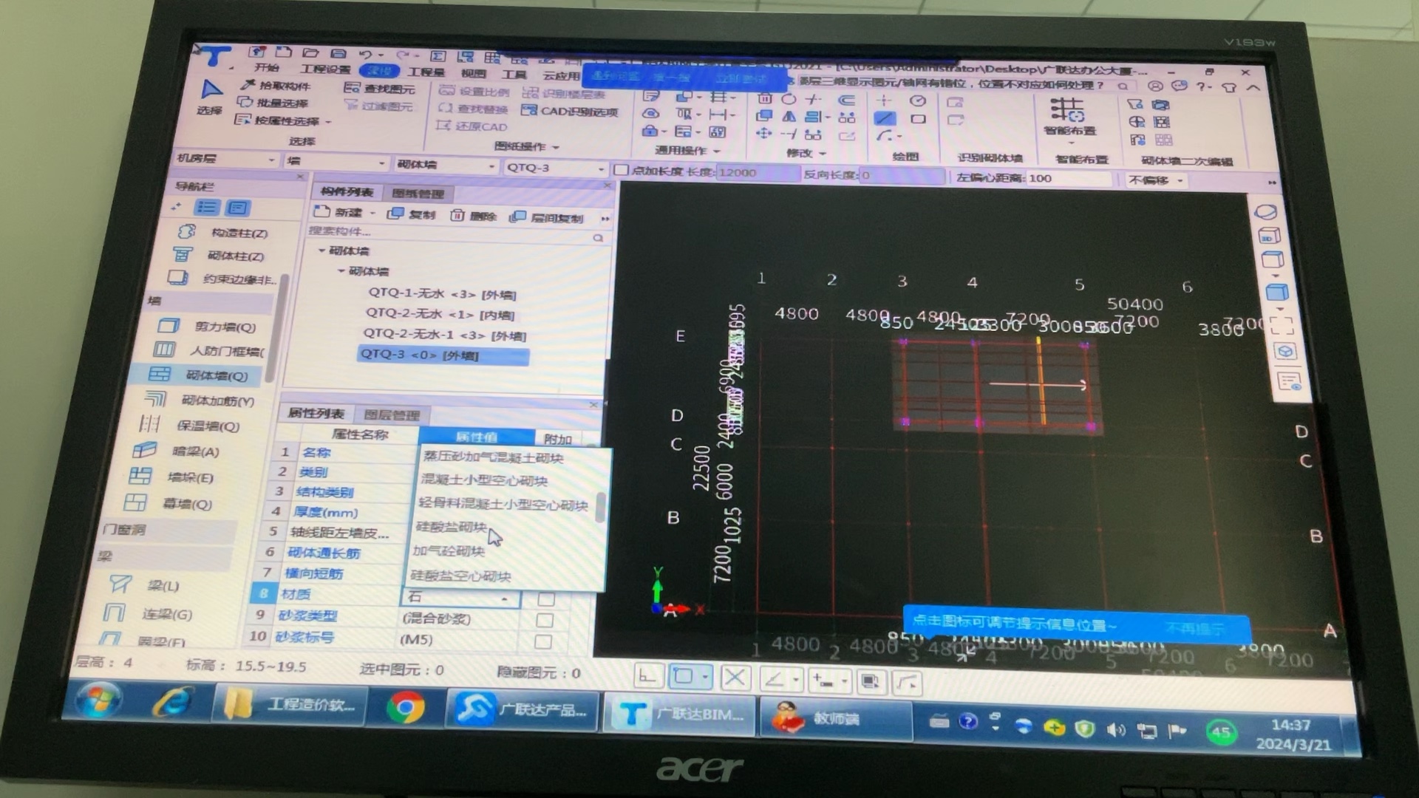The width and height of the screenshot is (1419, 798).
Task: Click the 层间复制 button
Action: pyautogui.click(x=548, y=218)
